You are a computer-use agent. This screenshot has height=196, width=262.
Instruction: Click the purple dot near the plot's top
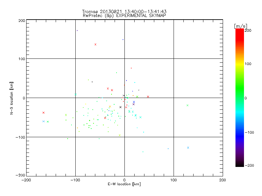click(x=77, y=30)
